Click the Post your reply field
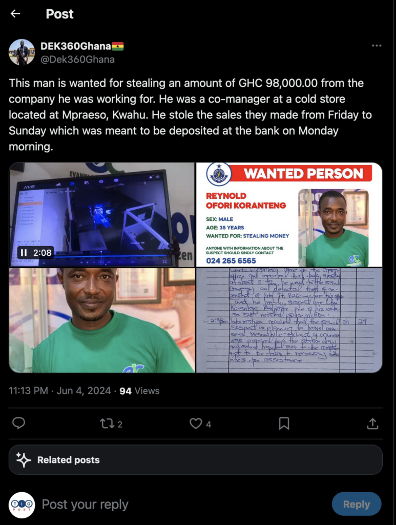Image resolution: width=396 pixels, height=525 pixels. click(85, 504)
